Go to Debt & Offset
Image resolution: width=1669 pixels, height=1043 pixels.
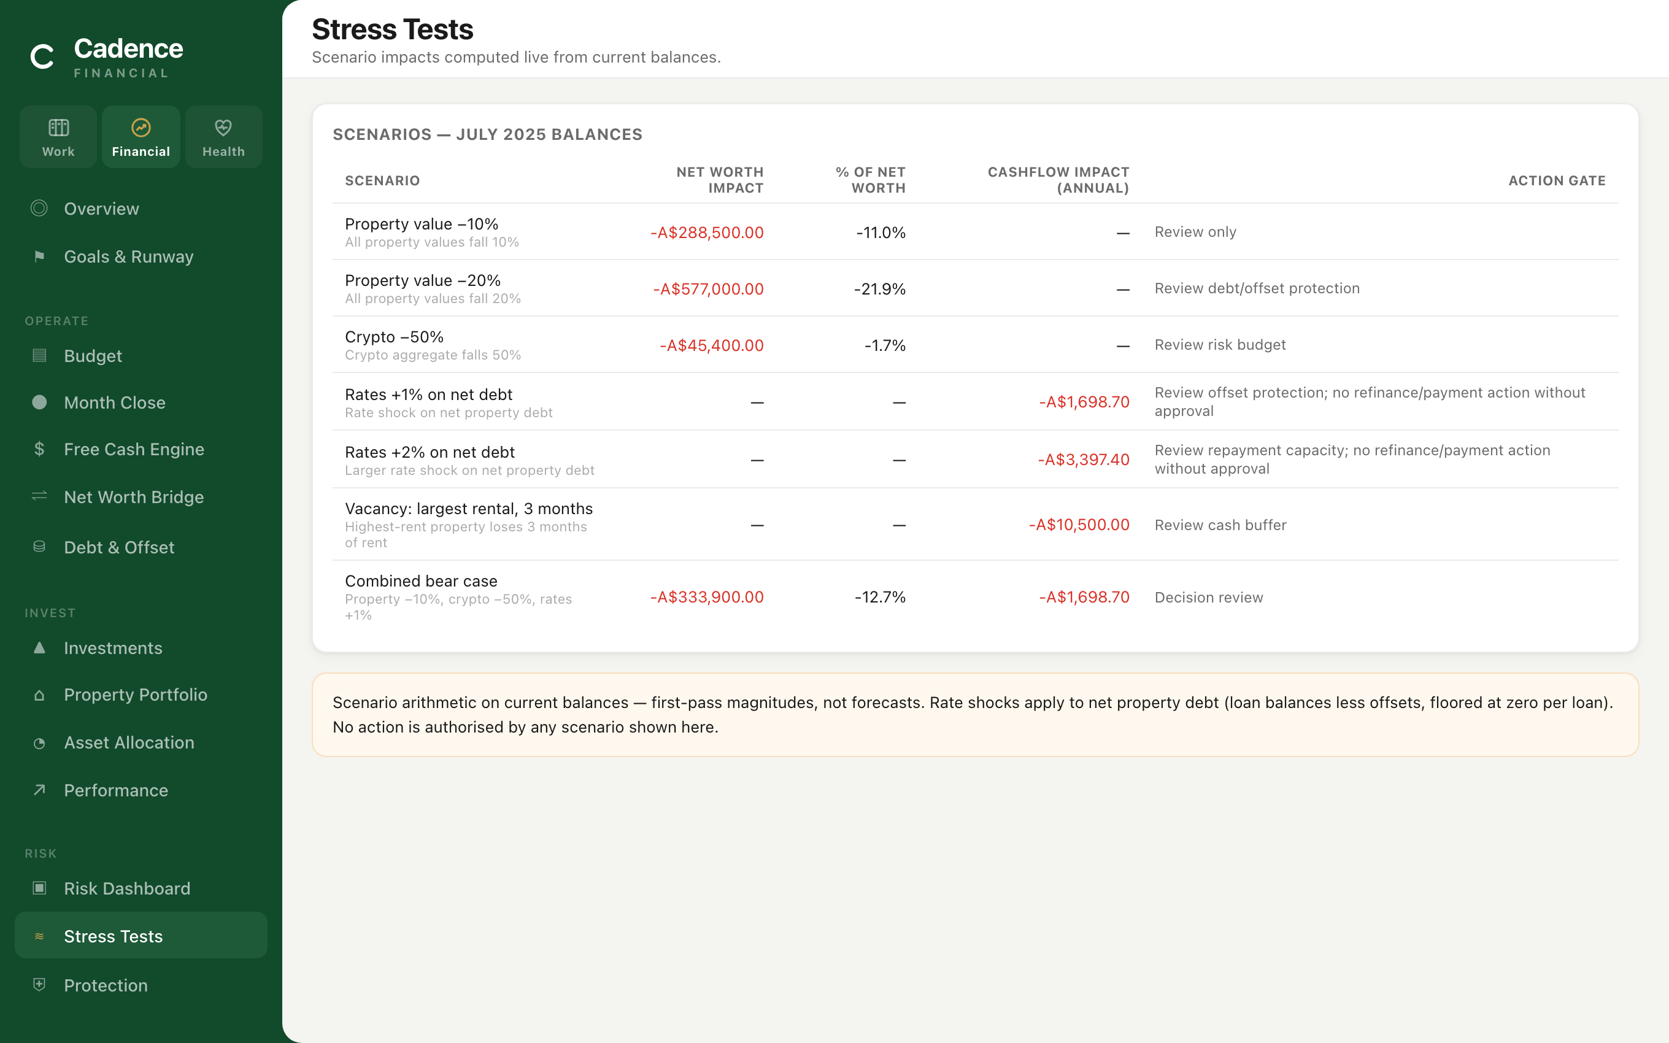(x=141, y=547)
